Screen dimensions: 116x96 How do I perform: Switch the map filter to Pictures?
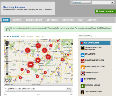point(30,36)
